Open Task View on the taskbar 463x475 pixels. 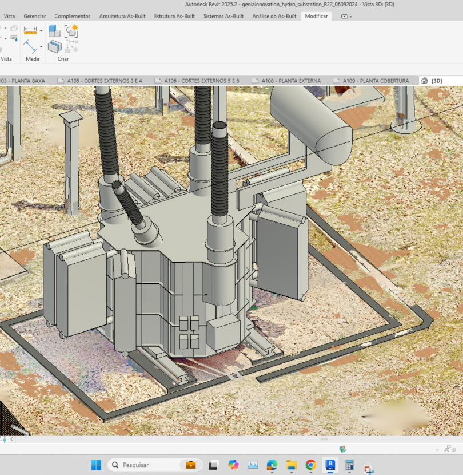click(214, 465)
